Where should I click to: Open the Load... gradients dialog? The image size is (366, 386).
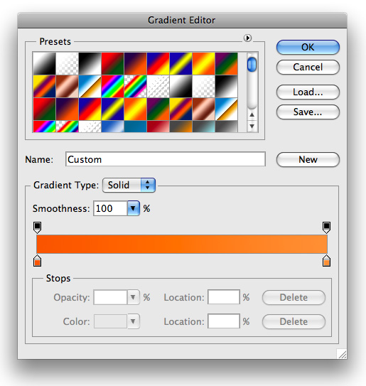[x=308, y=92]
